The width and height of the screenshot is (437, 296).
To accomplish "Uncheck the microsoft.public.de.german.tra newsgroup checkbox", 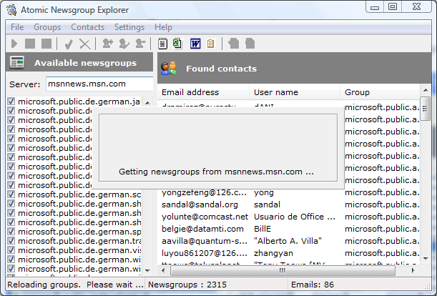I will [x=11, y=241].
